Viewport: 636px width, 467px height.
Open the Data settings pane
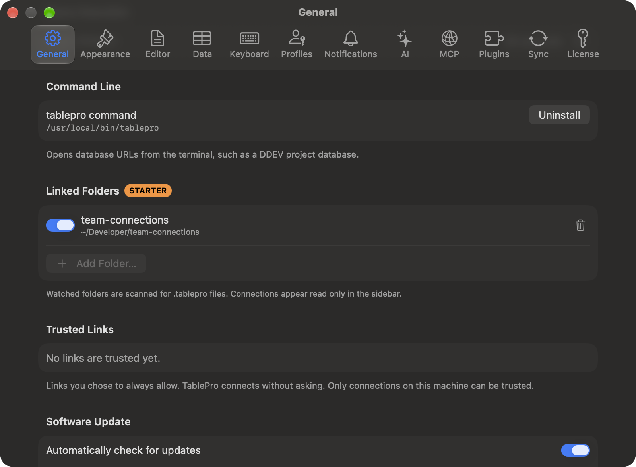click(x=202, y=44)
